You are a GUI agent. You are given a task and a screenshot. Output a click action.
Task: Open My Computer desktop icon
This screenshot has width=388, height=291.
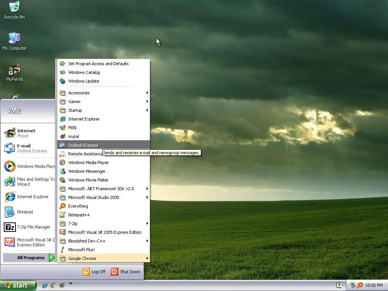pyautogui.click(x=14, y=41)
